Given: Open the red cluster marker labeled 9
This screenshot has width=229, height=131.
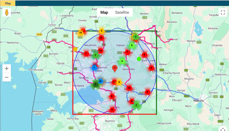Looking at the screenshot, I should pos(101,38).
